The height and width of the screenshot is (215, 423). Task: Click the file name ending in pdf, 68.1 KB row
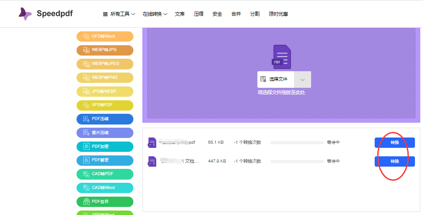[177, 142]
